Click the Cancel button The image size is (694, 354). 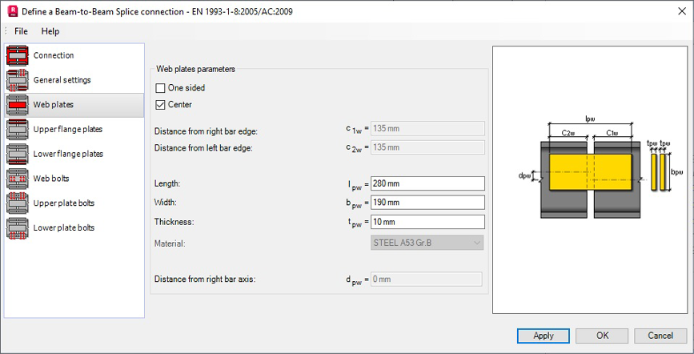click(x=660, y=336)
